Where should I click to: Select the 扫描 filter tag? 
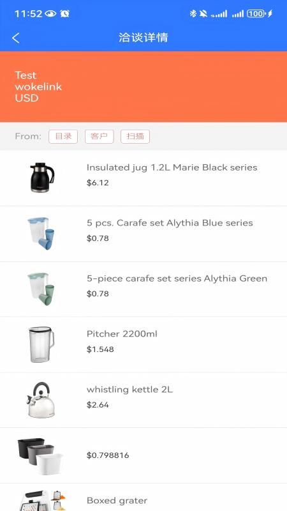pyautogui.click(x=135, y=137)
